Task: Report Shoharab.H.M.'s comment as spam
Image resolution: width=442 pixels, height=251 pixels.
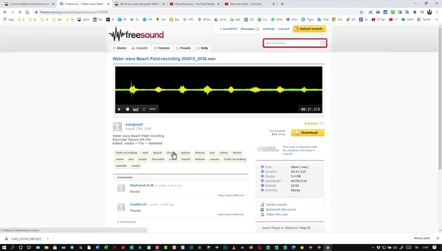Action: 231,195
